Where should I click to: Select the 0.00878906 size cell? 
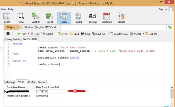pyautogui.click(x=50, y=96)
